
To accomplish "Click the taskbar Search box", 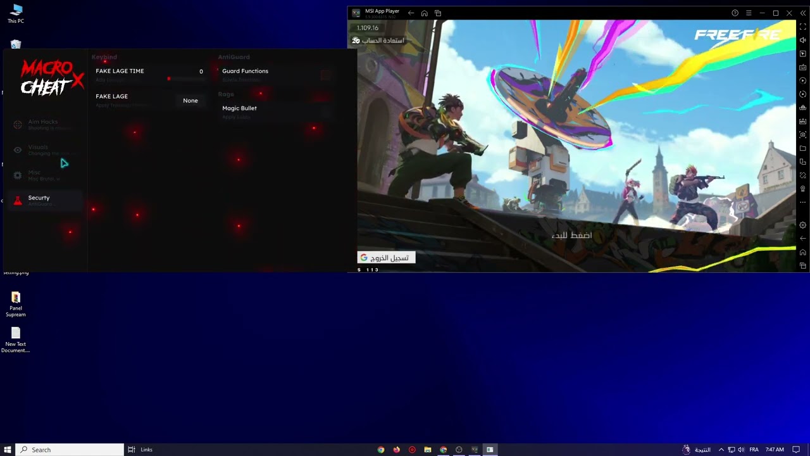I will click(70, 450).
